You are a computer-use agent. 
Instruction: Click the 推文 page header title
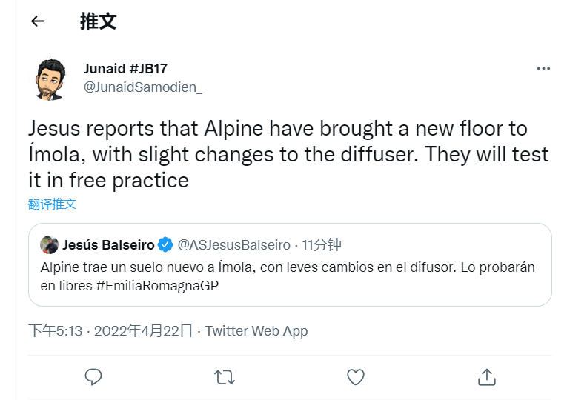tap(99, 21)
